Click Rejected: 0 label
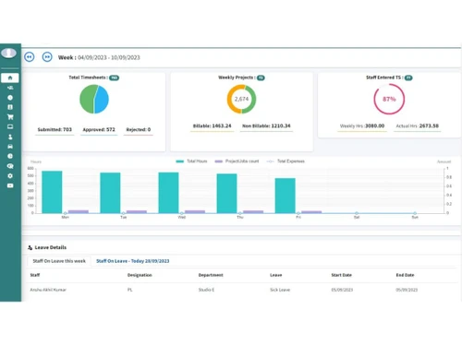The height and width of the screenshot is (346, 462). point(139,129)
